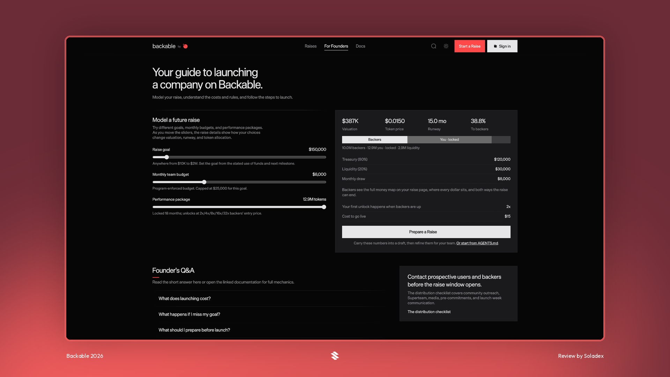Click the 15.0 mo Runway value
The width and height of the screenshot is (670, 377).
(437, 121)
